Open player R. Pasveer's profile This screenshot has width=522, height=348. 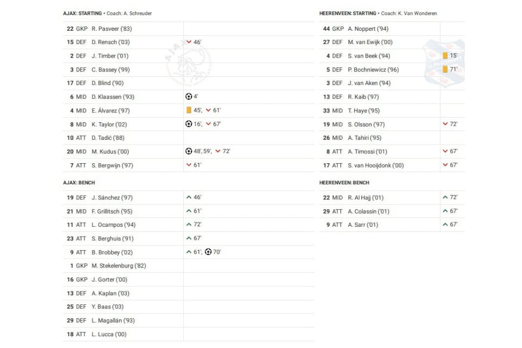[111, 29]
